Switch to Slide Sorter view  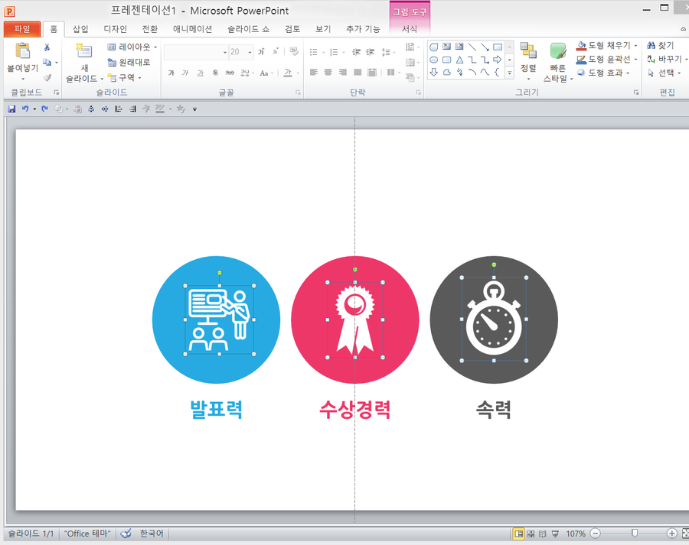531,534
